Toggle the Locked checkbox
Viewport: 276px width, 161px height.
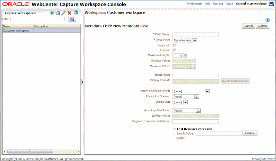(175, 50)
